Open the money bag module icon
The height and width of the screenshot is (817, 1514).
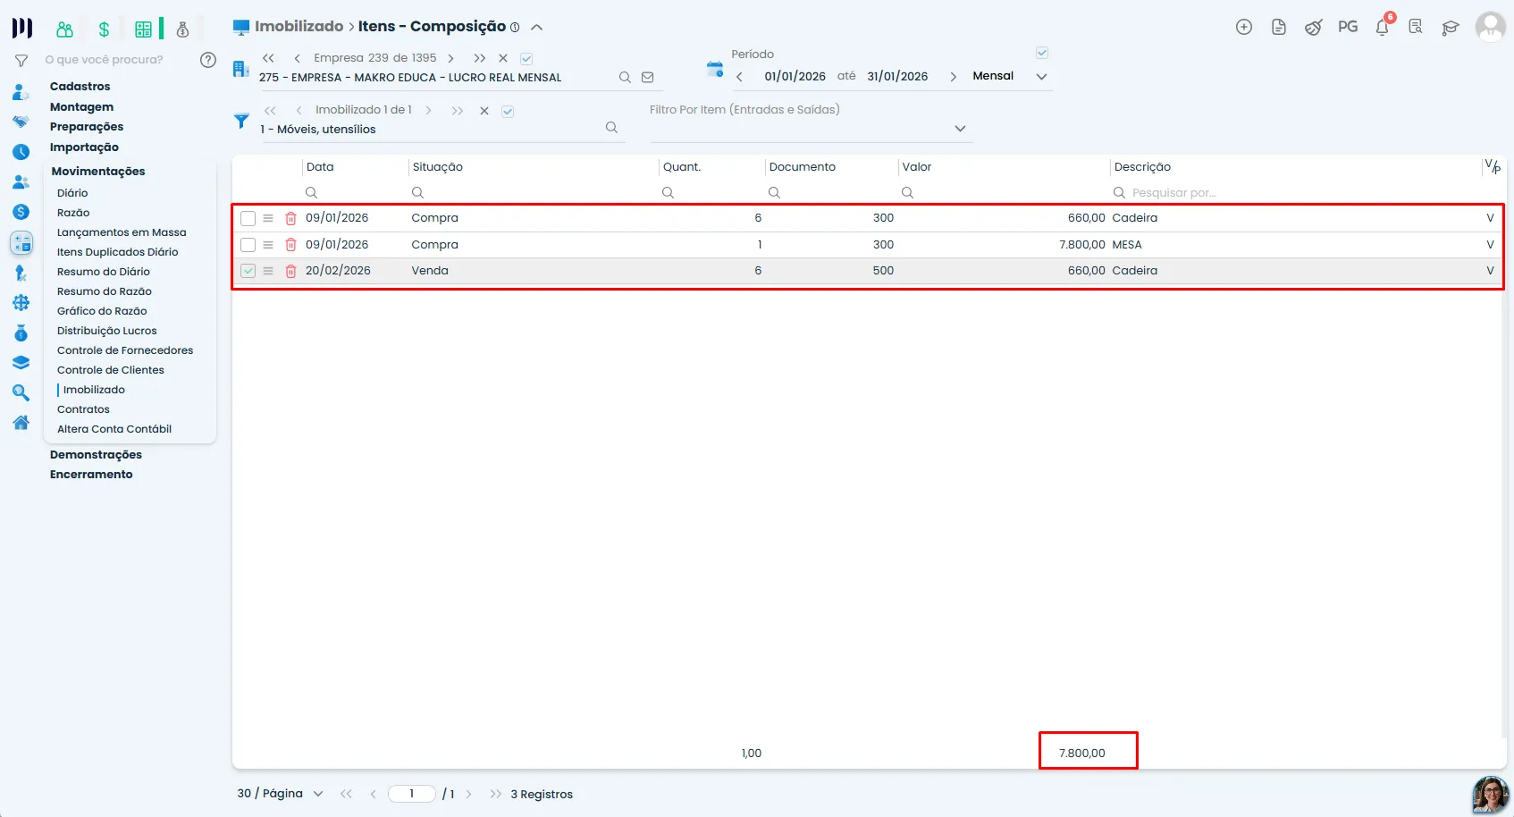(182, 29)
